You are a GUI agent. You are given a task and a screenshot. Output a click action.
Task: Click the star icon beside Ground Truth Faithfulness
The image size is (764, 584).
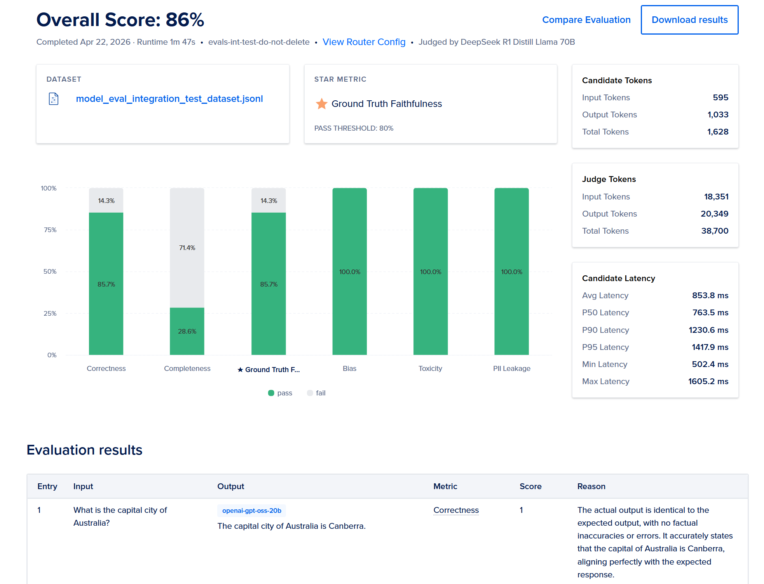[321, 104]
